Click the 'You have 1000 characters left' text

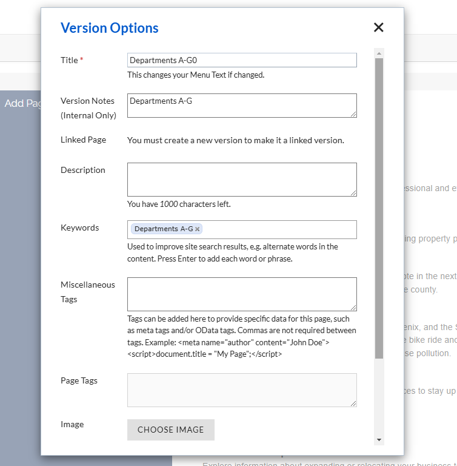(179, 204)
